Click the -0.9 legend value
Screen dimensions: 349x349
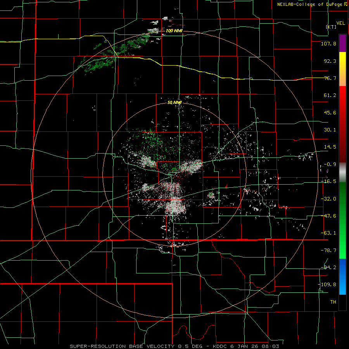click(330, 164)
